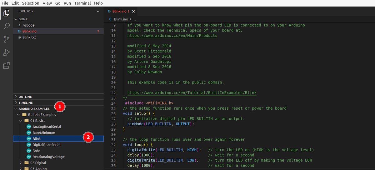This screenshot has height=170, width=375.
Task: Click the folder icon of 01.Basics
Action: coord(26,121)
